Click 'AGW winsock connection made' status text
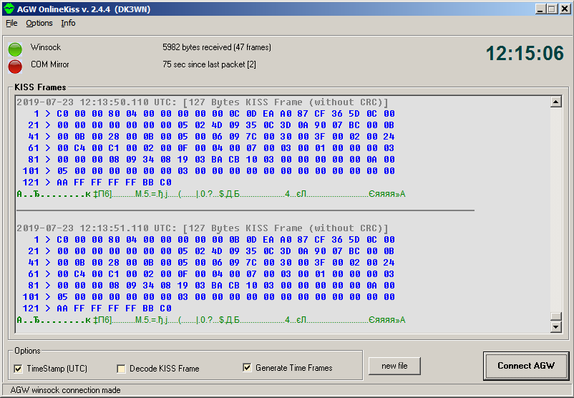The width and height of the screenshot is (574, 398). tap(66, 390)
